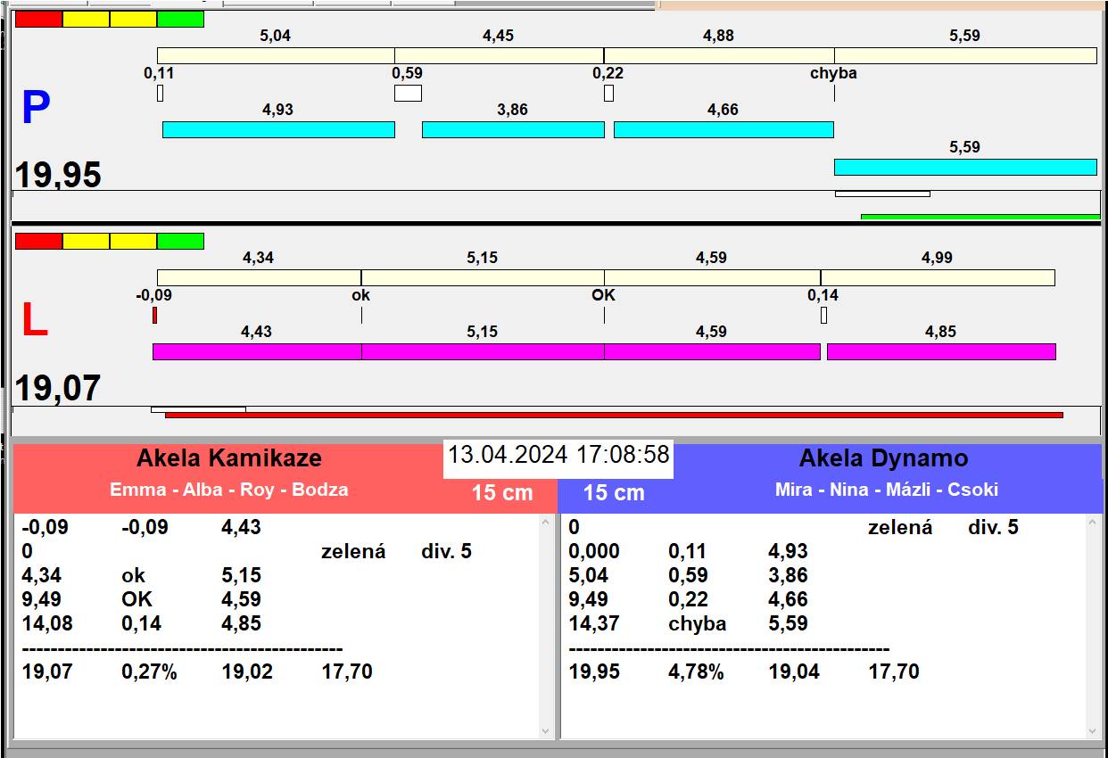Screen dimensions: 1108x758
Task: Click the pass marker under 0,14 in lane L graph
Action: coord(823,315)
